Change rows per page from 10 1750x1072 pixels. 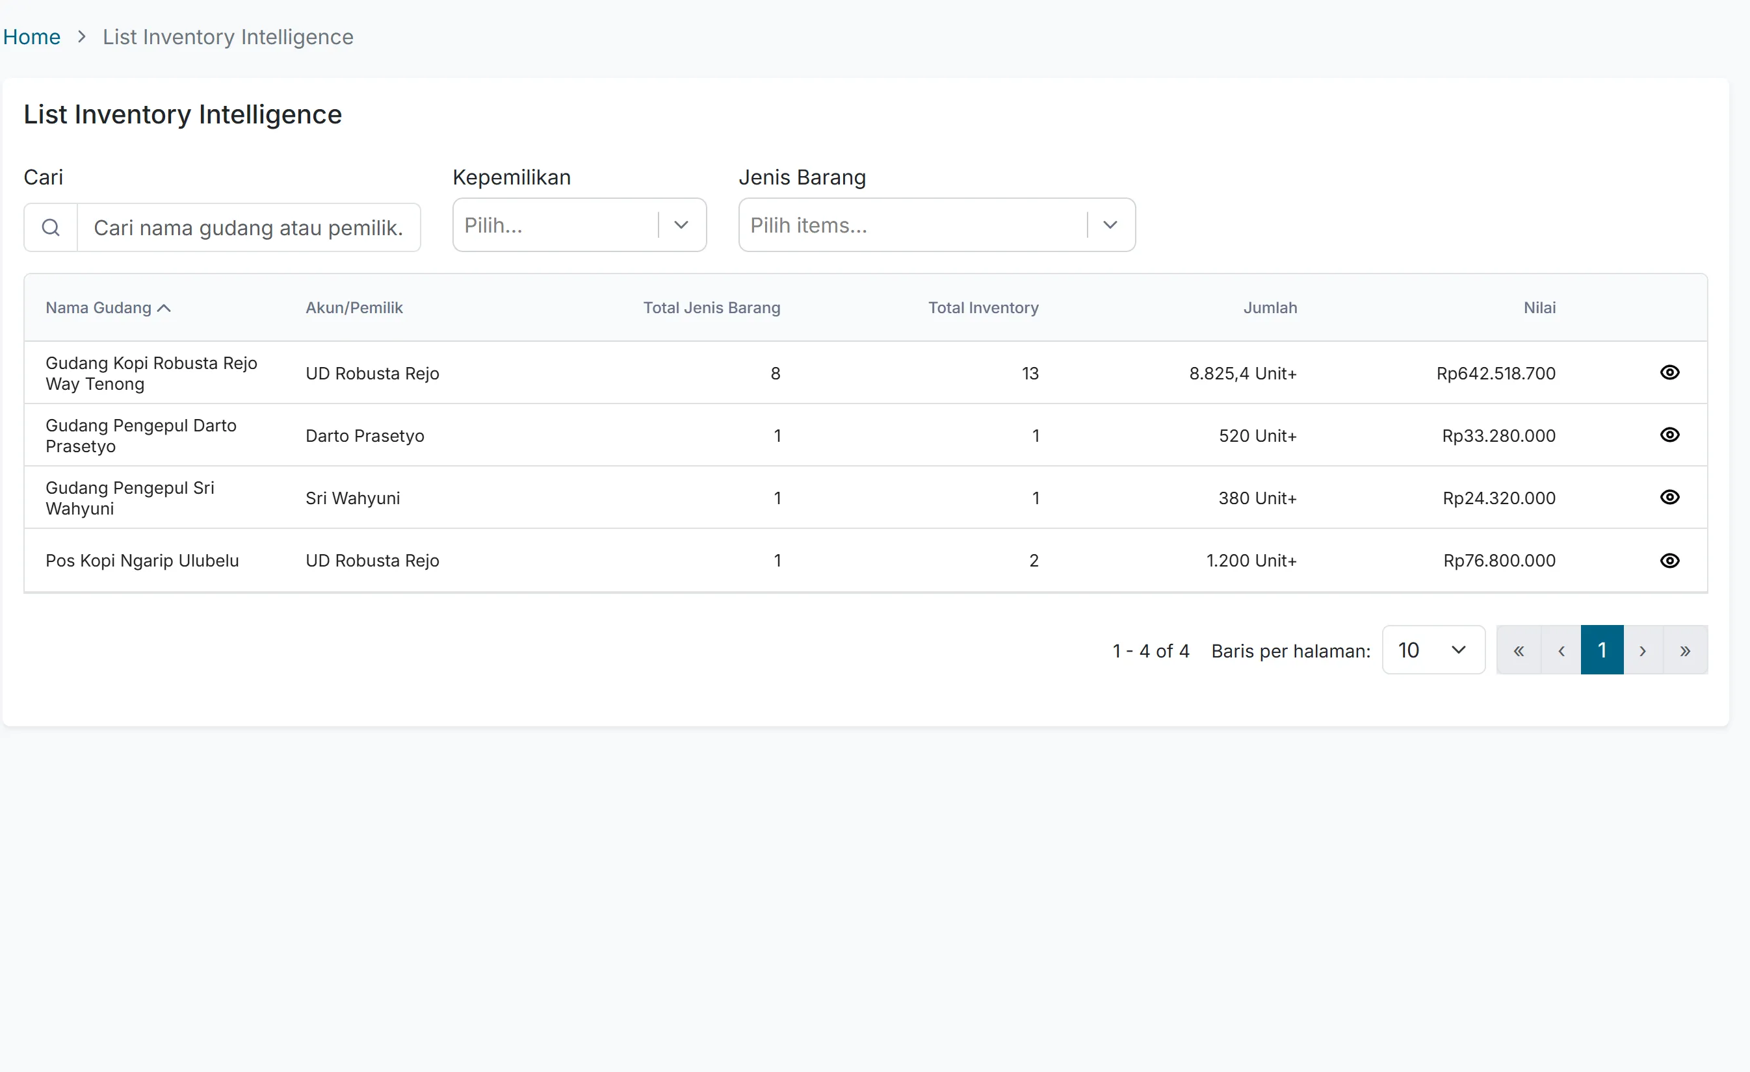pyautogui.click(x=1433, y=650)
